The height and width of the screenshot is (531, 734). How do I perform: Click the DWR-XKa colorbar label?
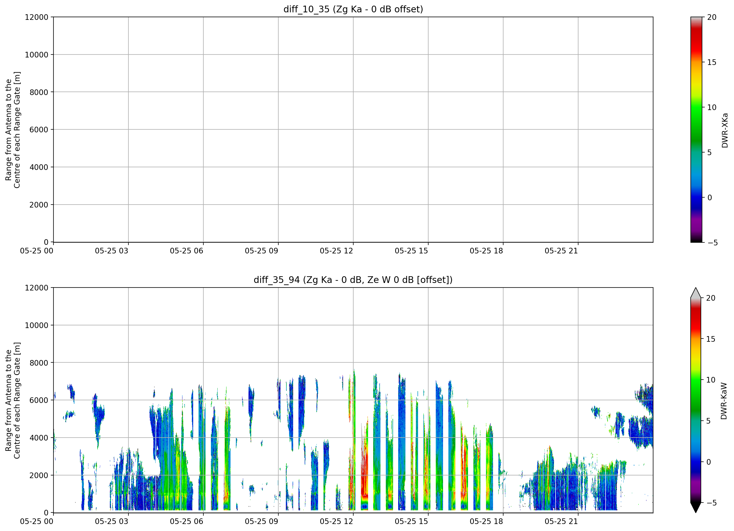tap(725, 130)
